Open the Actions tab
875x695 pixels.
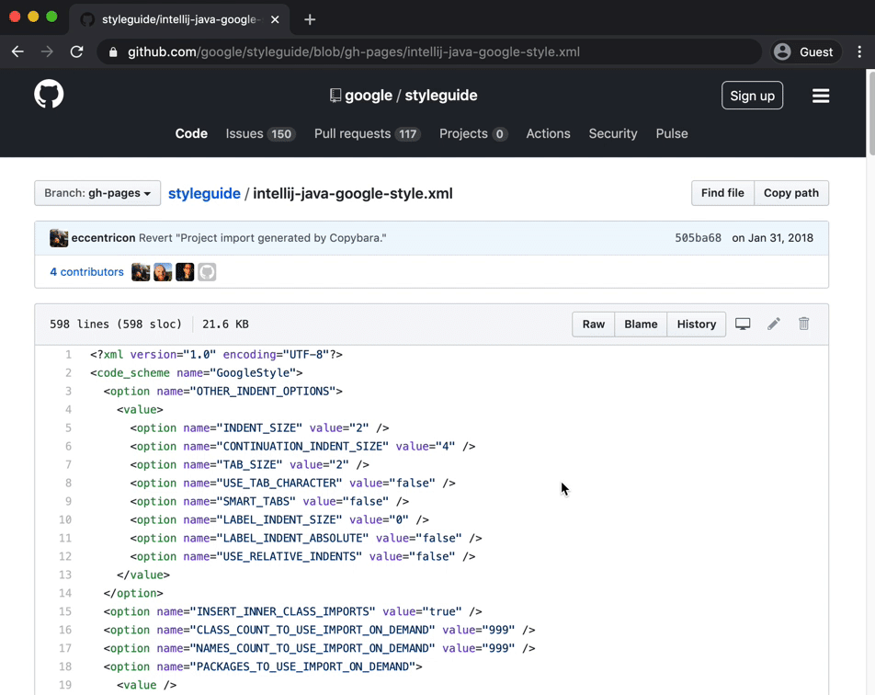click(548, 133)
